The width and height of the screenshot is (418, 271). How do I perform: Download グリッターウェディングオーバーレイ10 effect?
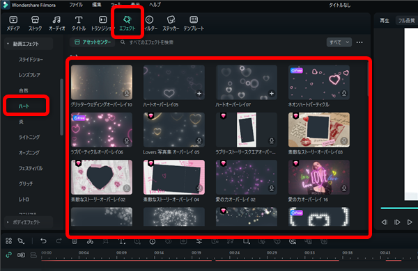pos(127,93)
